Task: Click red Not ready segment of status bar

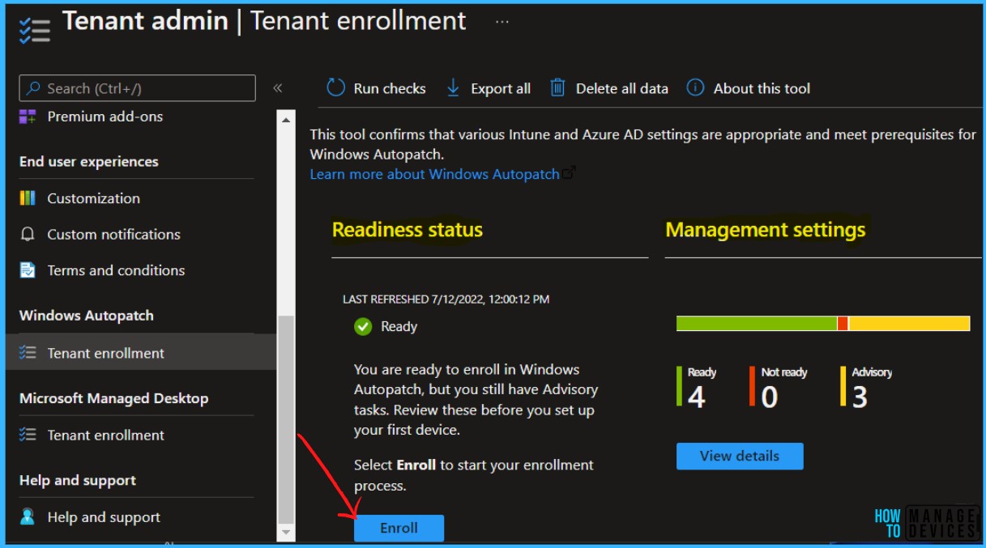Action: tap(843, 324)
